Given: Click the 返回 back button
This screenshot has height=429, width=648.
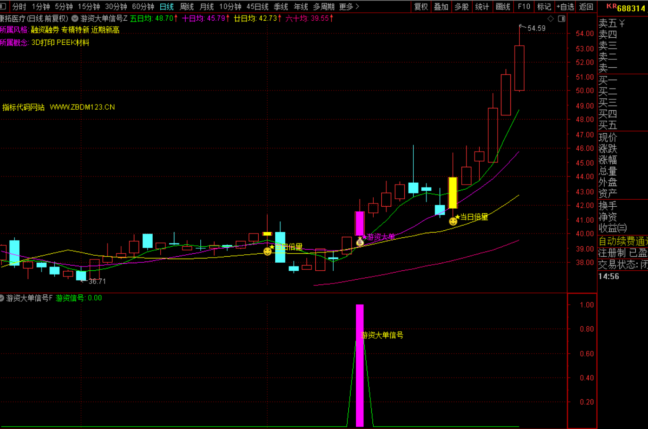Looking at the screenshot, I should 586,7.
